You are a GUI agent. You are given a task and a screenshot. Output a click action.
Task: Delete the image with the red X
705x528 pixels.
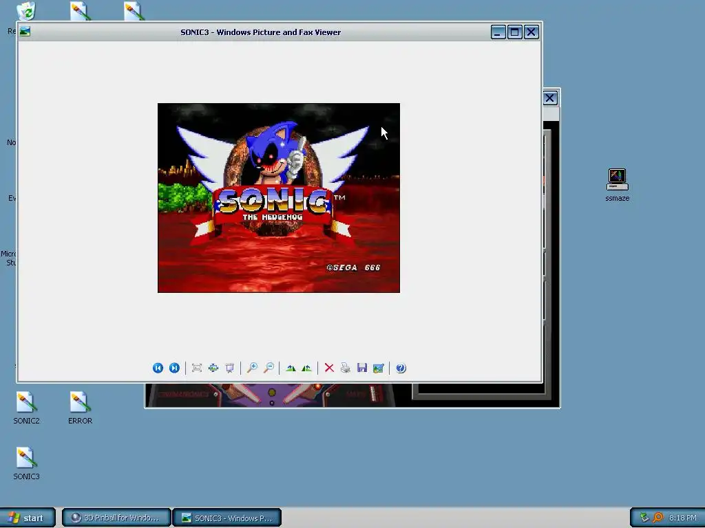[329, 368]
